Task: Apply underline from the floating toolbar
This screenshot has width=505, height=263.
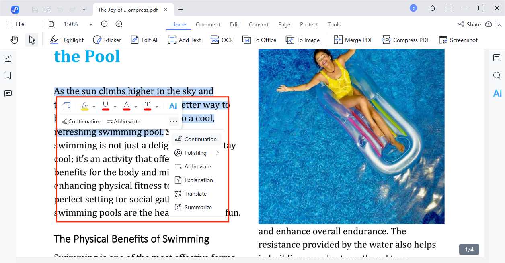Action: click(x=105, y=105)
